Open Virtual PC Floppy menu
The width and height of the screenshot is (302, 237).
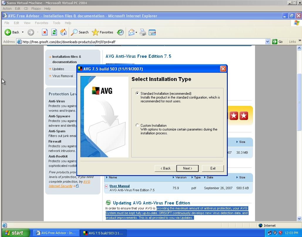[x=36, y=9]
